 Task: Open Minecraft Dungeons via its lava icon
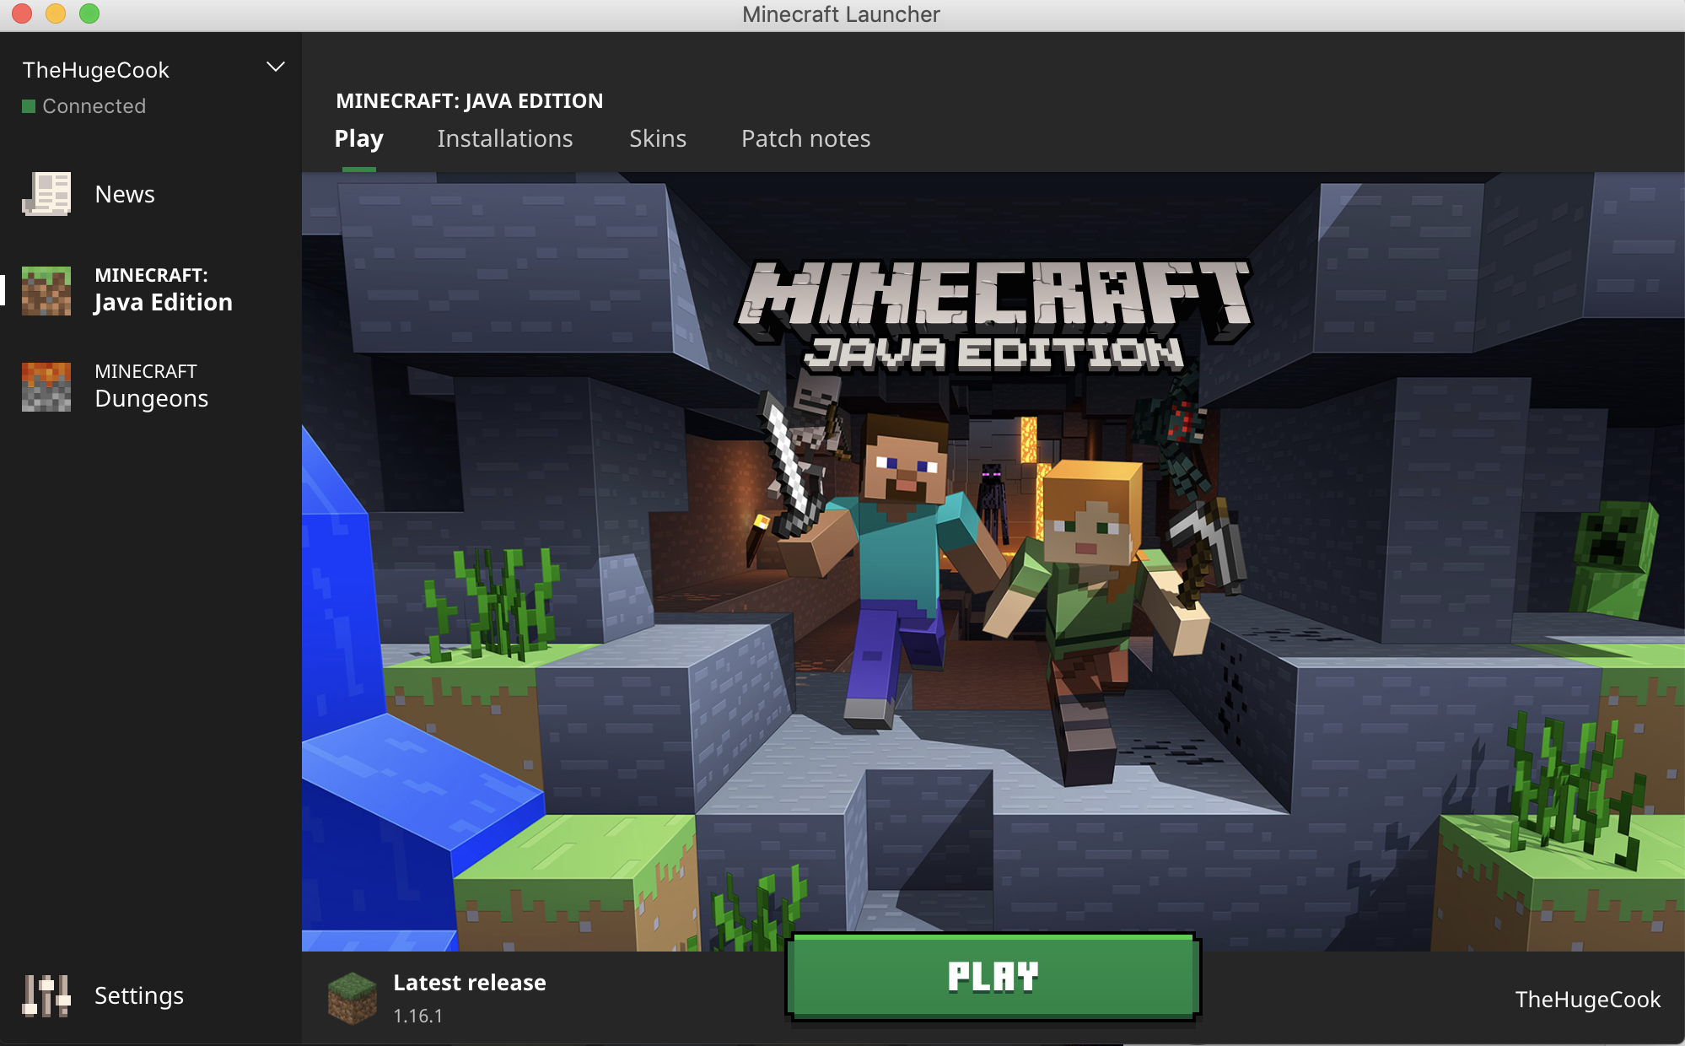(46, 386)
